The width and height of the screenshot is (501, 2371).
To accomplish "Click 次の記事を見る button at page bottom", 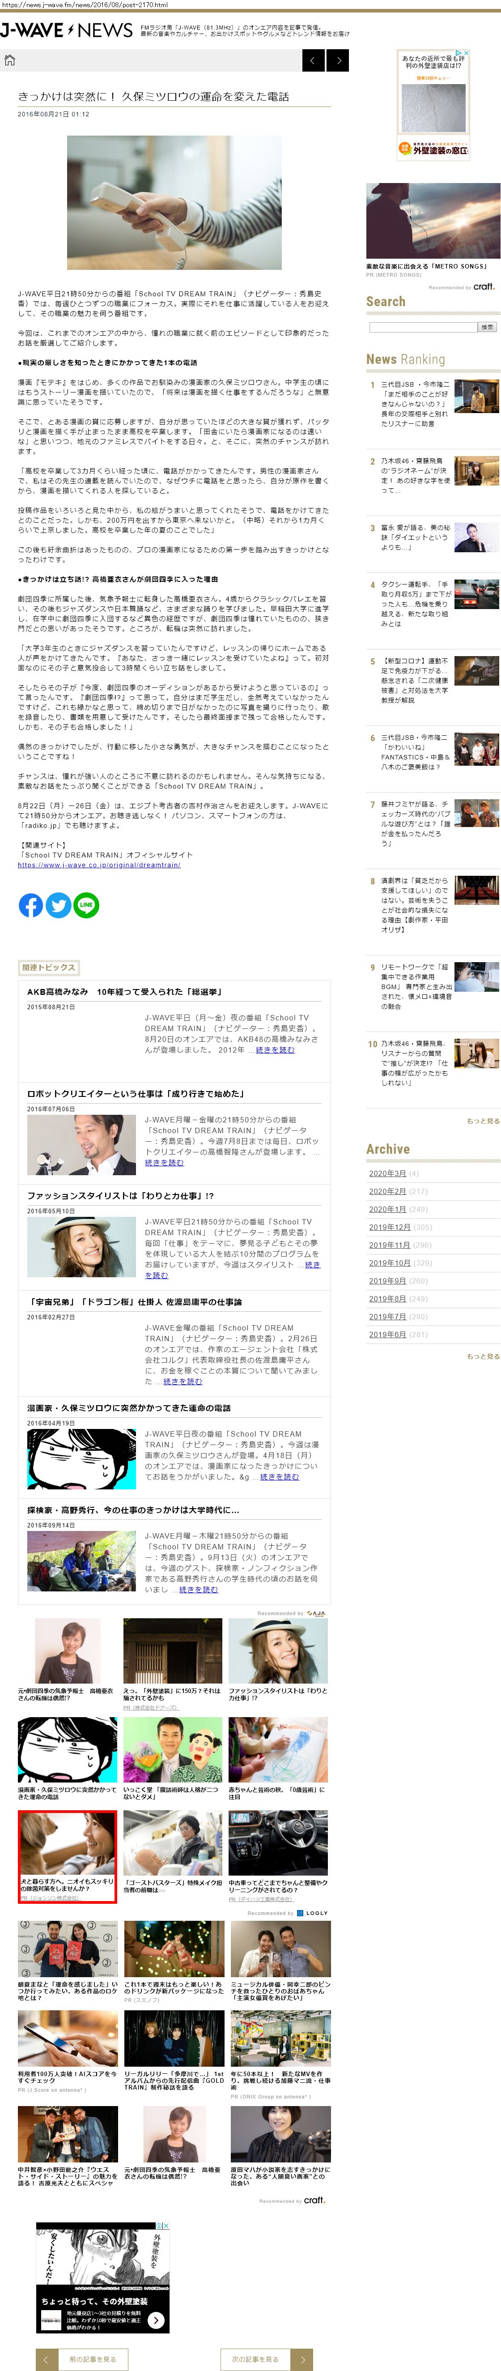I will [x=255, y=2359].
